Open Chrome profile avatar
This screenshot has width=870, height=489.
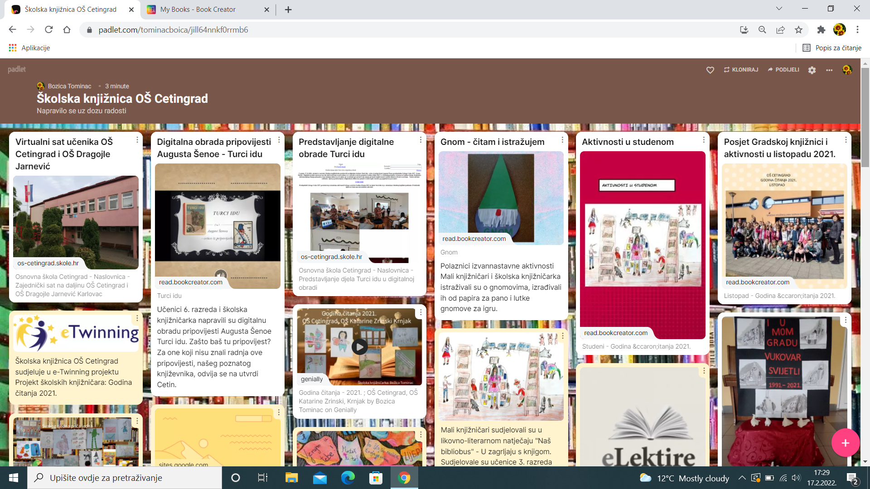coord(839,30)
